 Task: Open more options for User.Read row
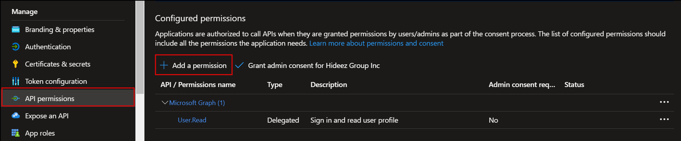click(x=664, y=119)
